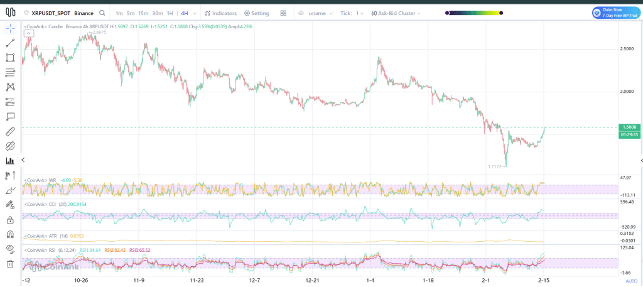
Task: Pick the rectangle shape drawing tool
Action: pyautogui.click(x=10, y=58)
